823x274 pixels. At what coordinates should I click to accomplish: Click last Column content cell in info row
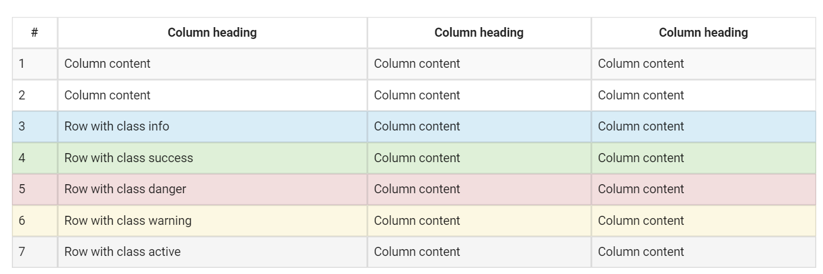point(703,127)
